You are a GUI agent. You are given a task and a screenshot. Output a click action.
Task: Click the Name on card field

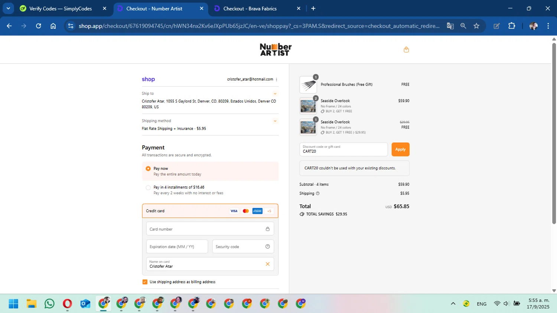pyautogui.click(x=210, y=264)
